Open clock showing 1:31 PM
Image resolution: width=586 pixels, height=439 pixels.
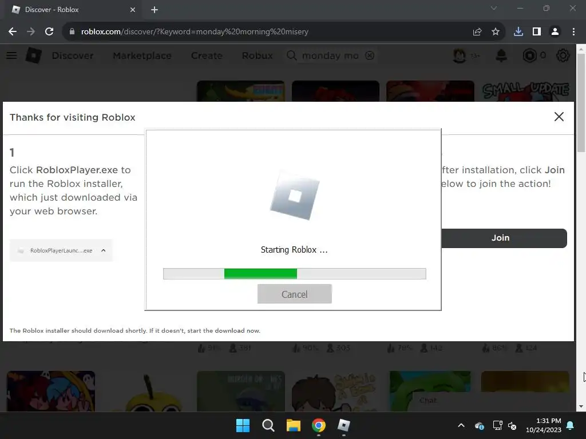pos(544,425)
